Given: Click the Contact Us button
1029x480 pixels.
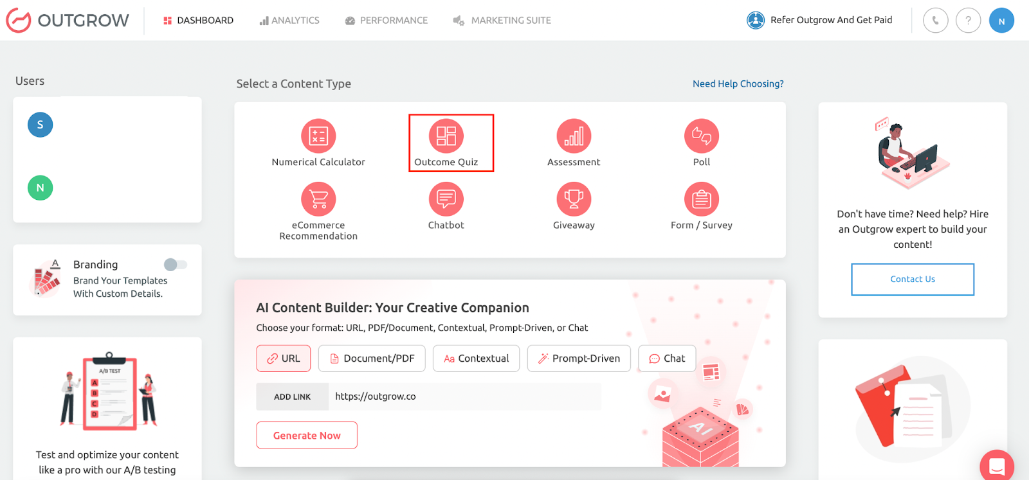Looking at the screenshot, I should pos(913,280).
